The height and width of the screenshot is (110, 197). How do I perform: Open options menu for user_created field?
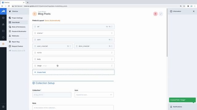(70, 46)
